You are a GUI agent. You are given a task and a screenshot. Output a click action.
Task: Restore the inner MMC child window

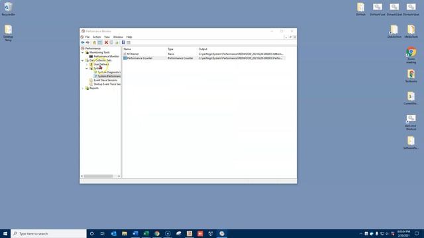coord(290,37)
